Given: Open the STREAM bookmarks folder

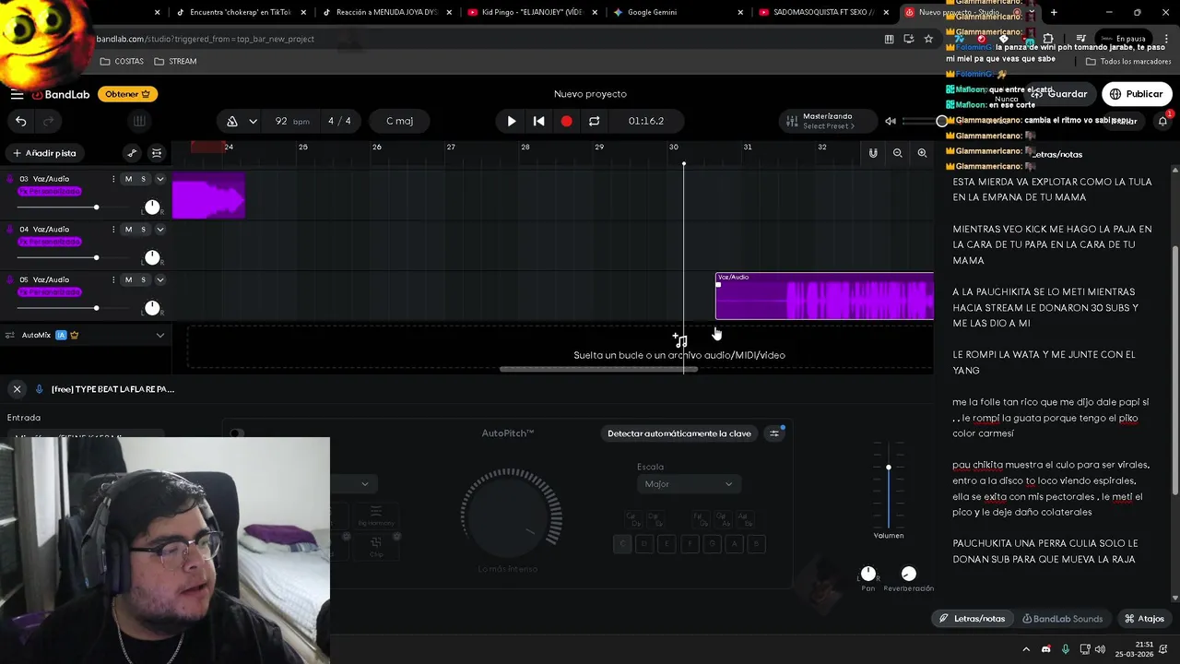Looking at the screenshot, I should [175, 61].
